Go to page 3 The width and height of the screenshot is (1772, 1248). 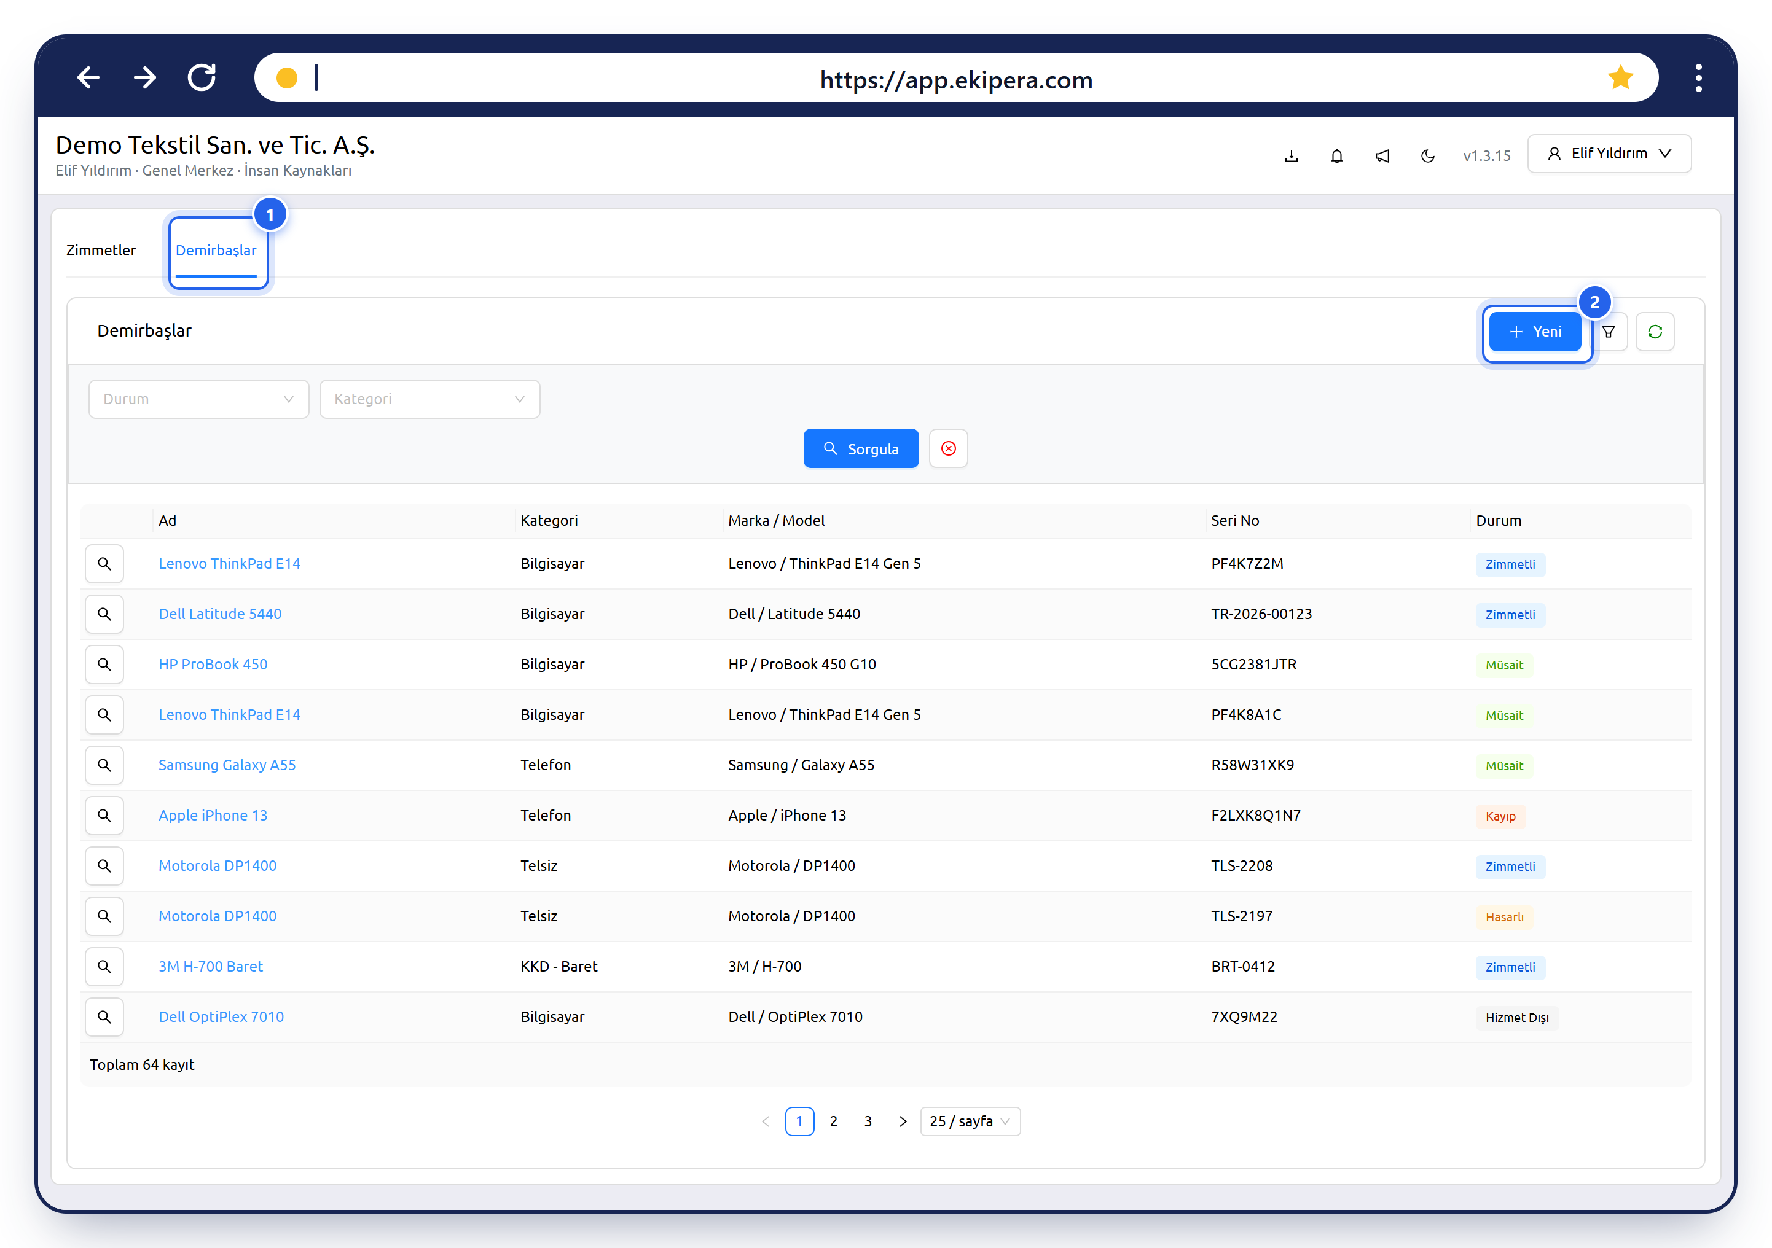868,1121
